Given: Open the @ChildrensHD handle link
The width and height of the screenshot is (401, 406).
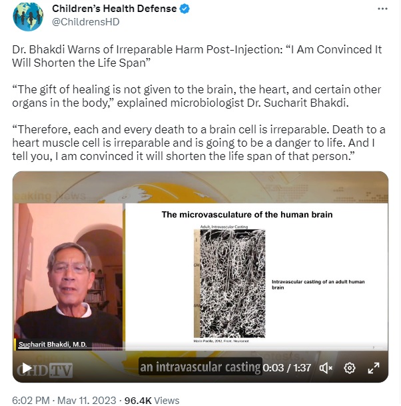Looking at the screenshot, I should [86, 22].
